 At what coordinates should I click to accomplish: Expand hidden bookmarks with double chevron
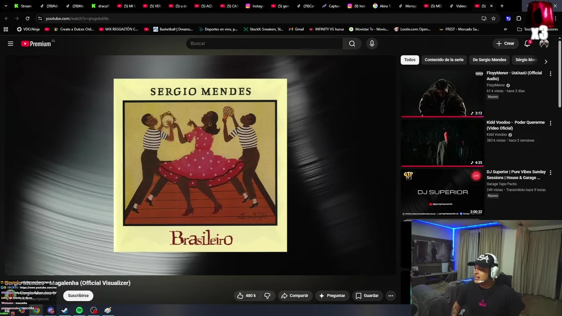coord(505,29)
